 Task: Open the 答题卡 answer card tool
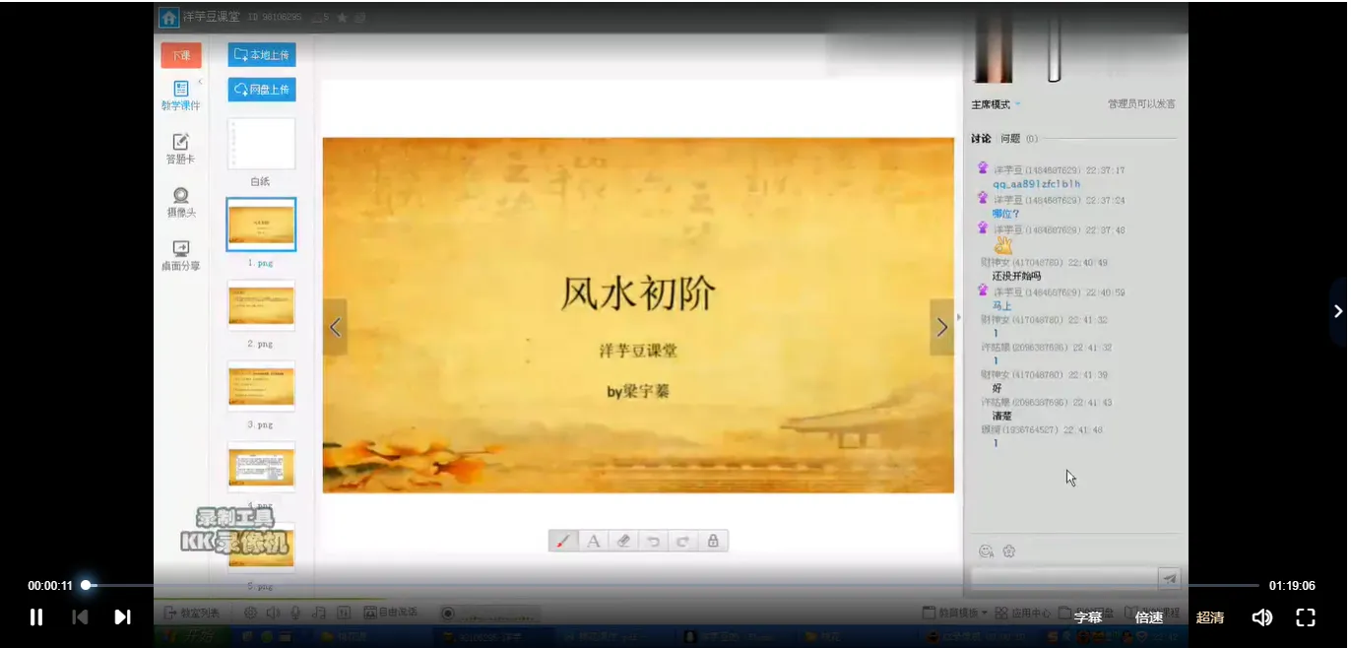click(x=181, y=149)
